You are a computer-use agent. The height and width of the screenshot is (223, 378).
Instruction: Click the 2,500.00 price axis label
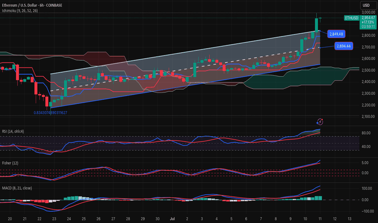[x=368, y=70]
